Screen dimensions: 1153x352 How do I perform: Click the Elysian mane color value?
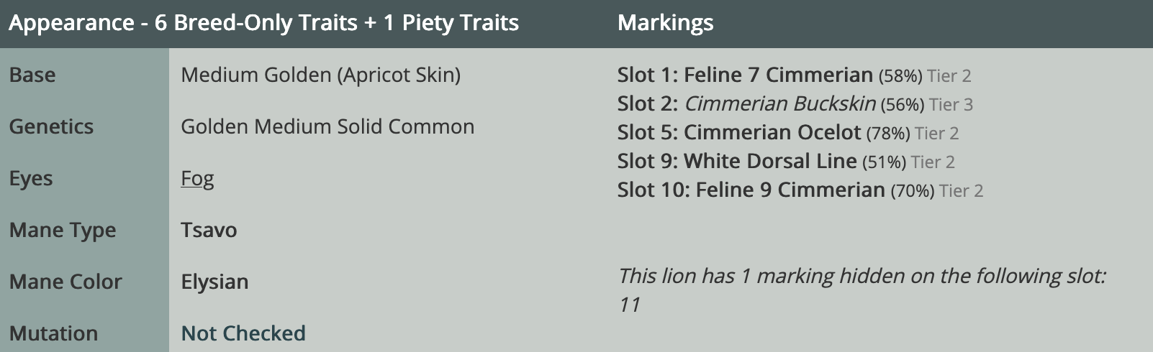click(x=214, y=282)
